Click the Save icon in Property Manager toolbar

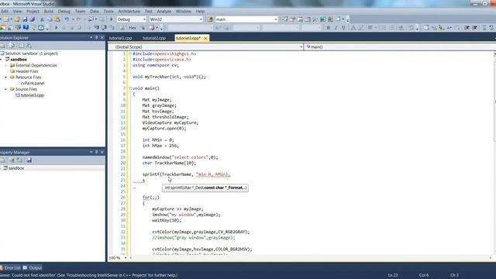(29, 160)
